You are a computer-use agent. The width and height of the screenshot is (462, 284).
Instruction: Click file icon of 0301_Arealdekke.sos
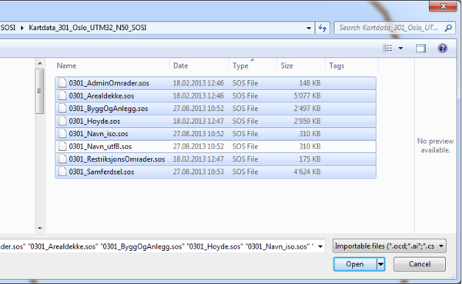62,95
